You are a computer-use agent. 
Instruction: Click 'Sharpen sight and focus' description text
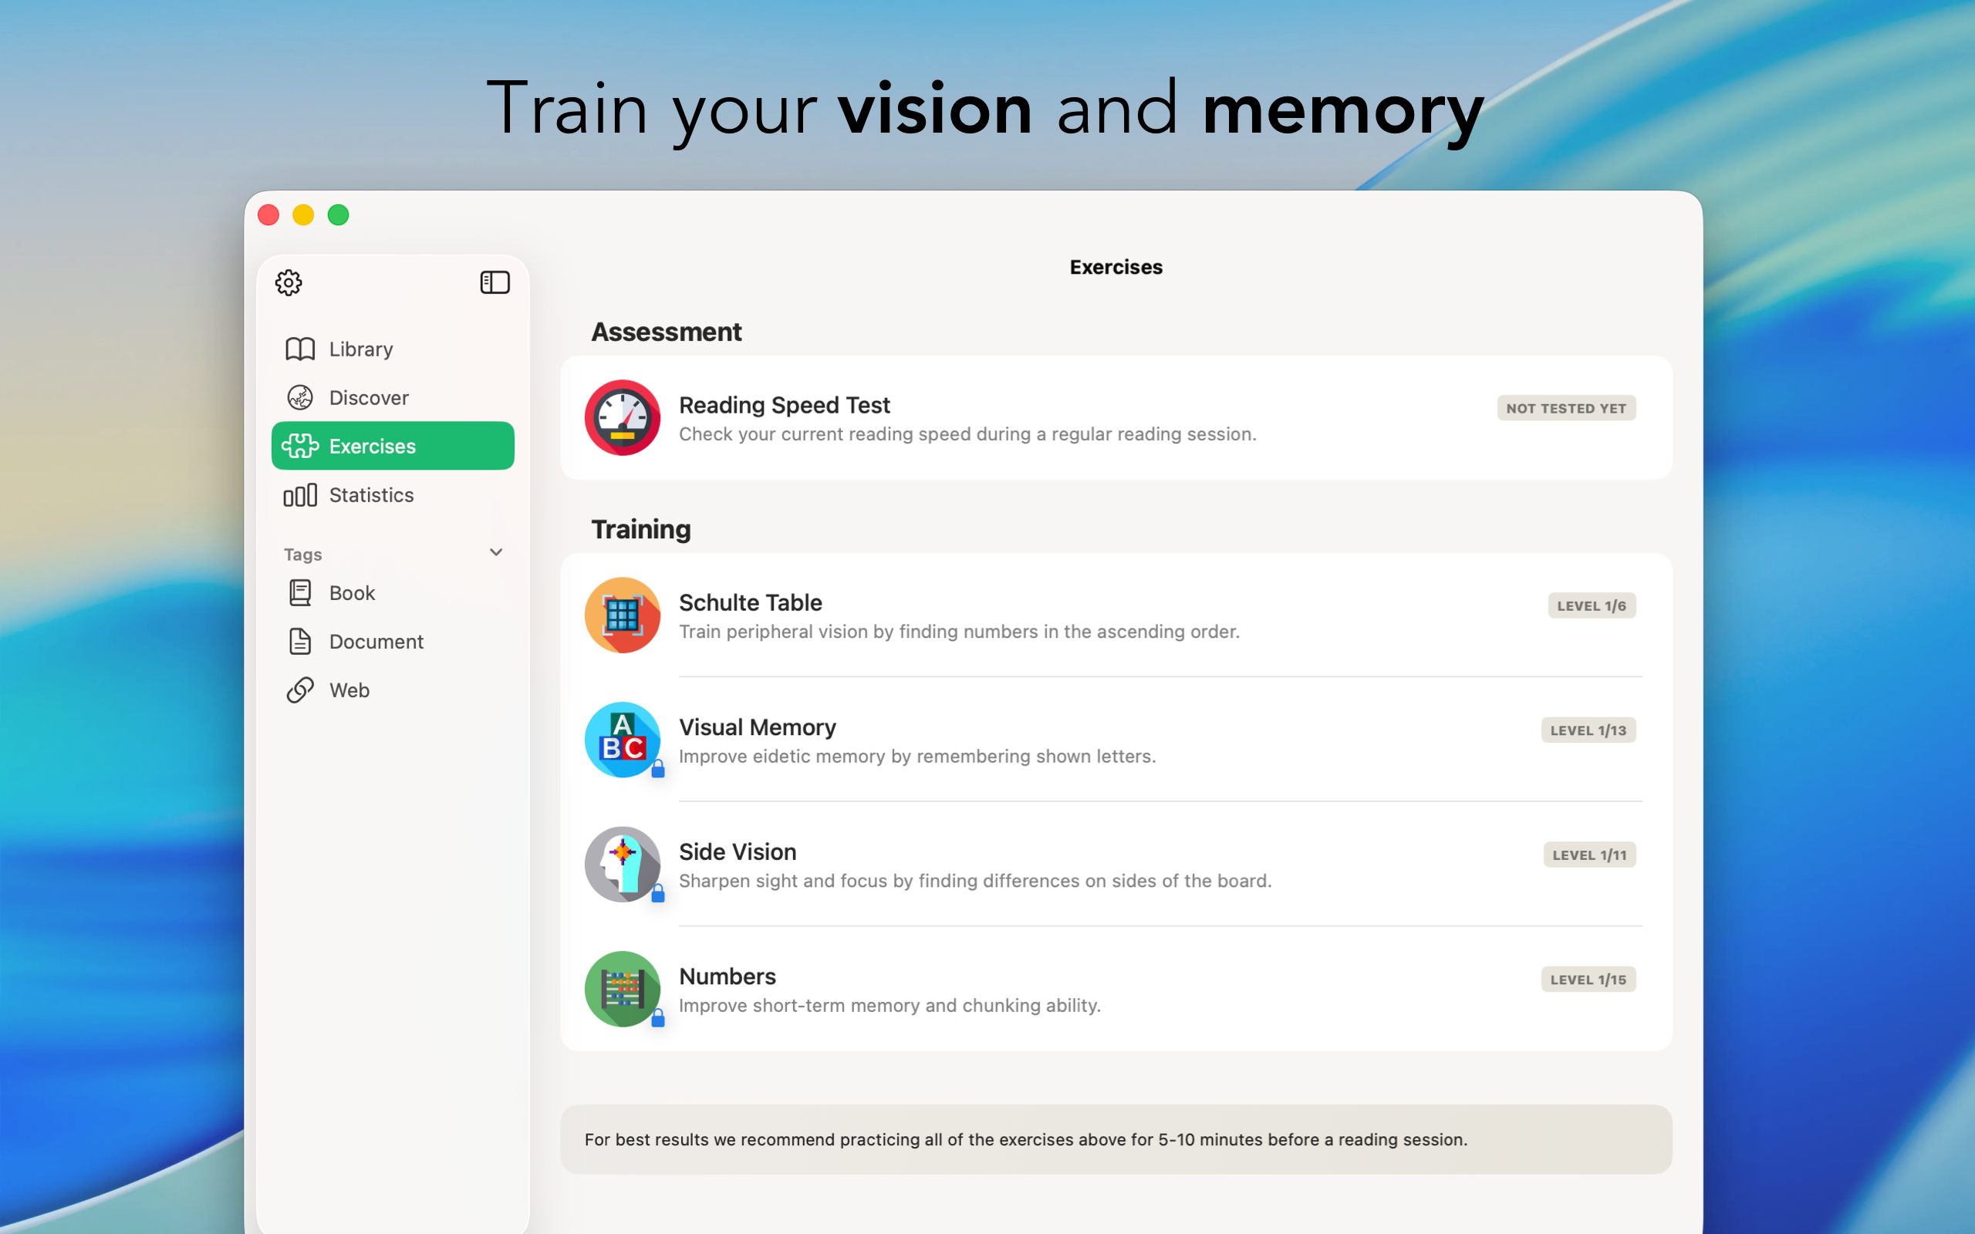[975, 881]
